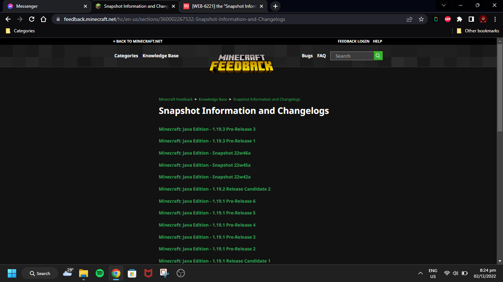503x282 pixels.
Task: Click the browser address bar URL
Action: [175, 19]
